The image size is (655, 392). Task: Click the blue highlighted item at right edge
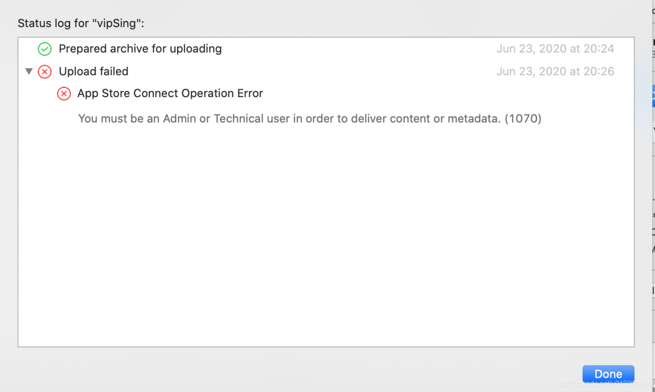tap(652, 96)
